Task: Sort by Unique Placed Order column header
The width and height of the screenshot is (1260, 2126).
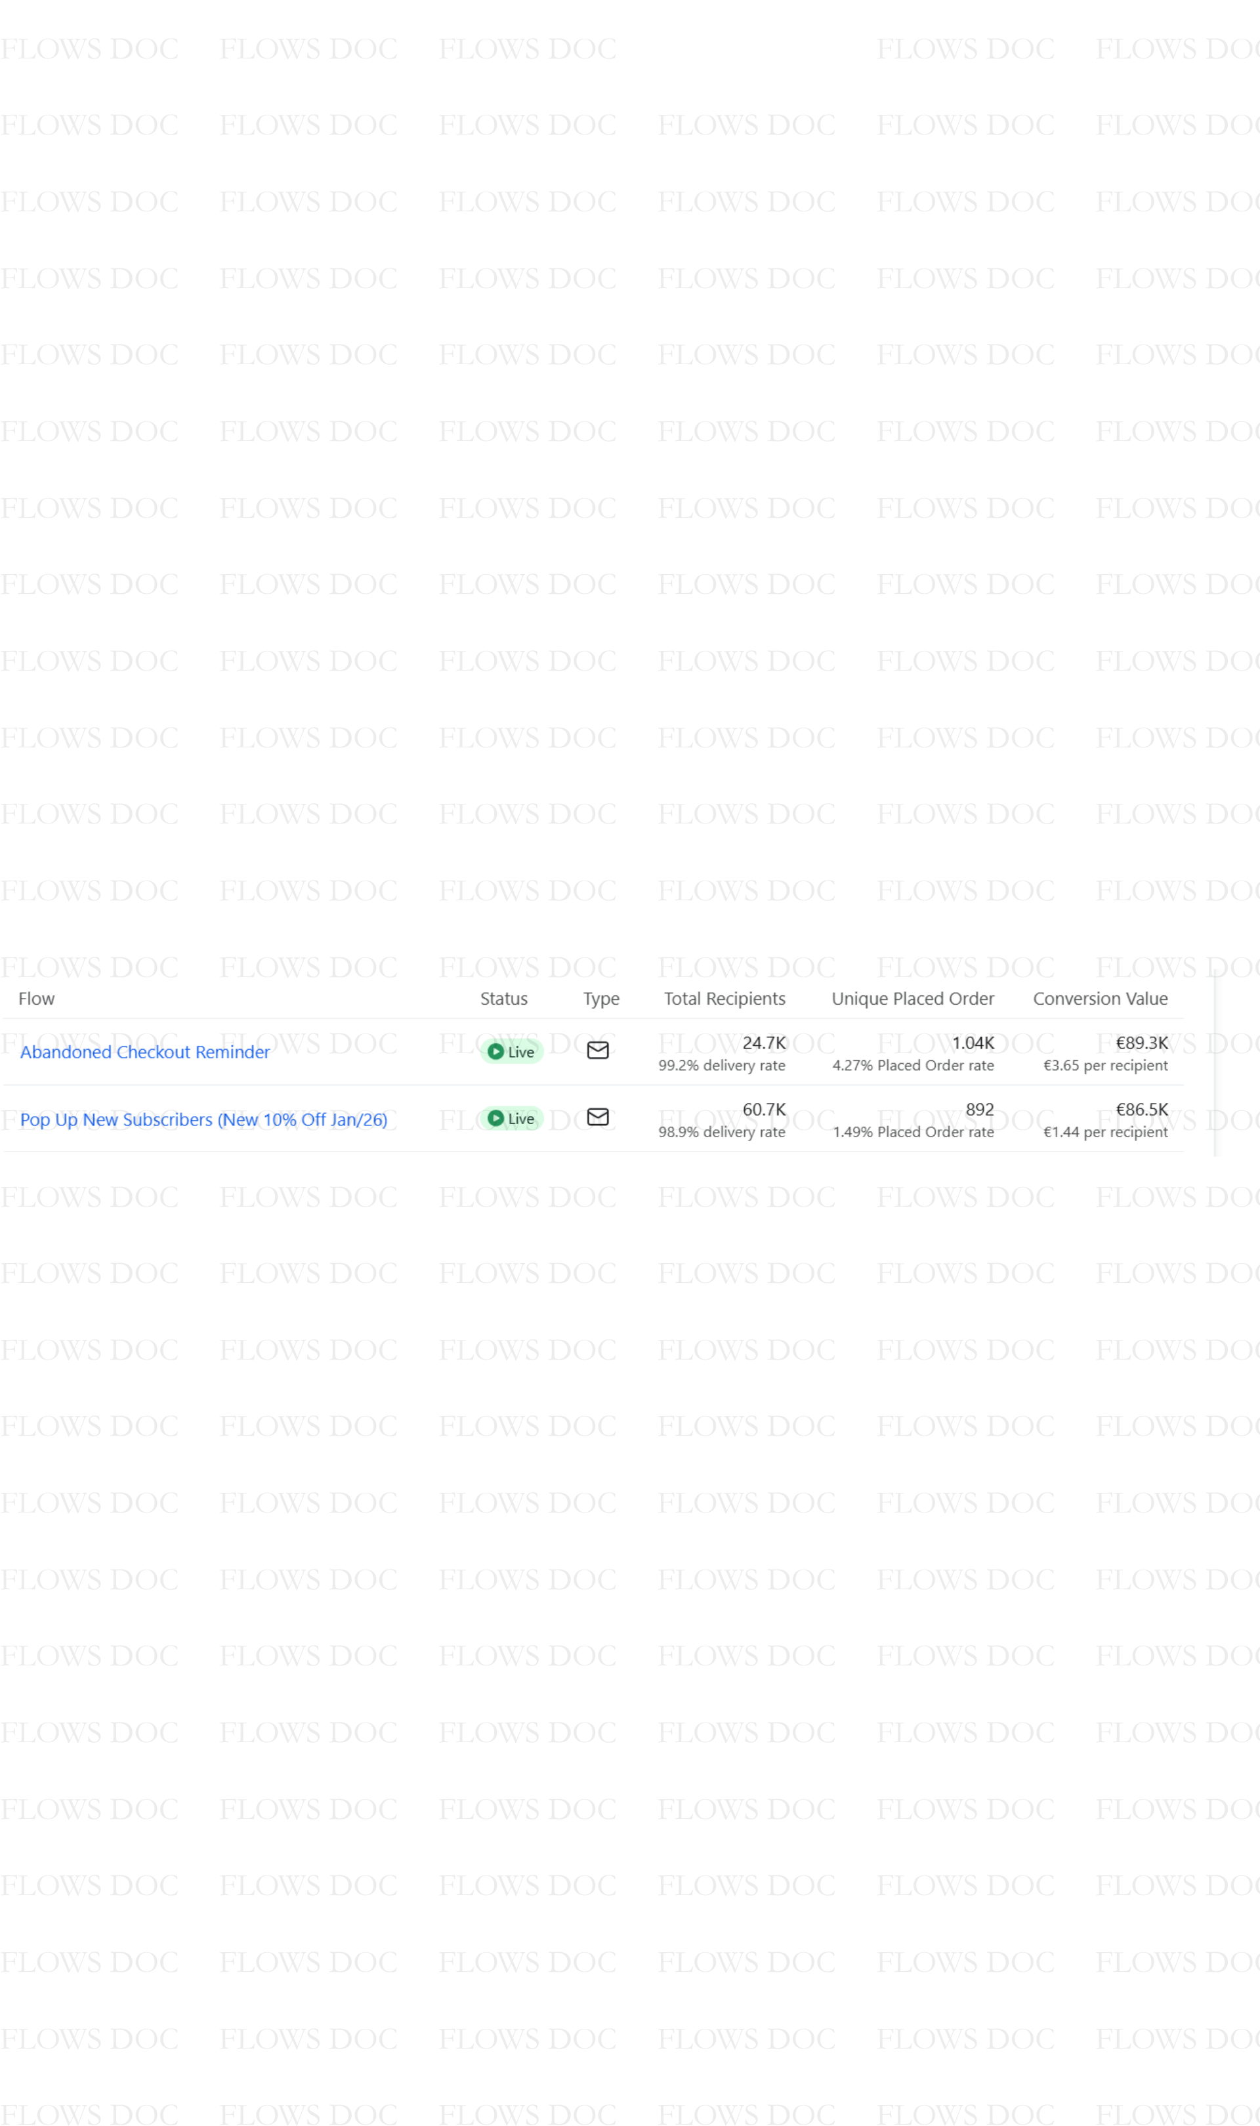Action: click(x=913, y=999)
